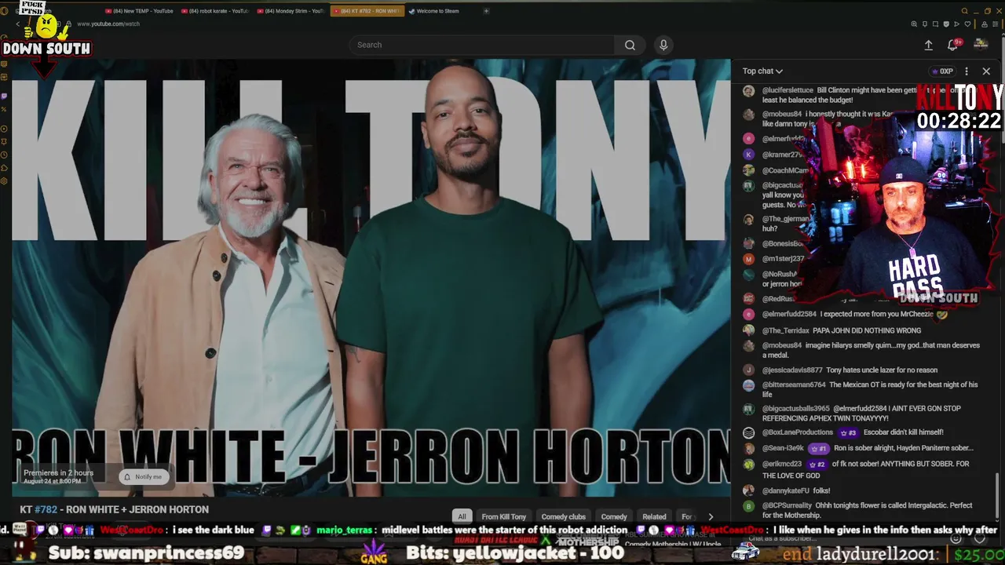Screen dimensions: 1005x565
Task: Click the heart bookmark icon in browser toolbar
Action: point(967,24)
